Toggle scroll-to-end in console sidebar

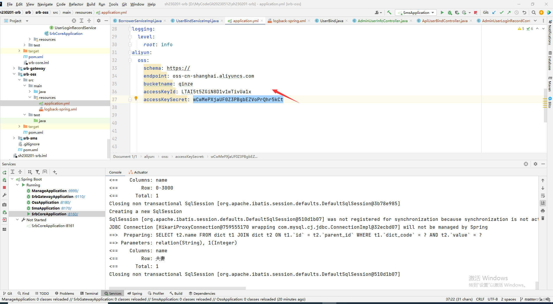coord(543,203)
